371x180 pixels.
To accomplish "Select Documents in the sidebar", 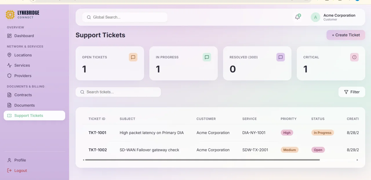I will tap(34, 105).
